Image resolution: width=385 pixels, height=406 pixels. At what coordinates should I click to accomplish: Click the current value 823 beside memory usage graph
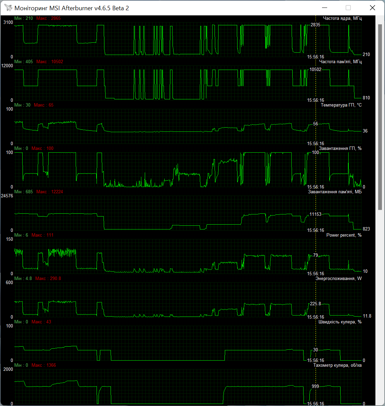(x=366, y=229)
